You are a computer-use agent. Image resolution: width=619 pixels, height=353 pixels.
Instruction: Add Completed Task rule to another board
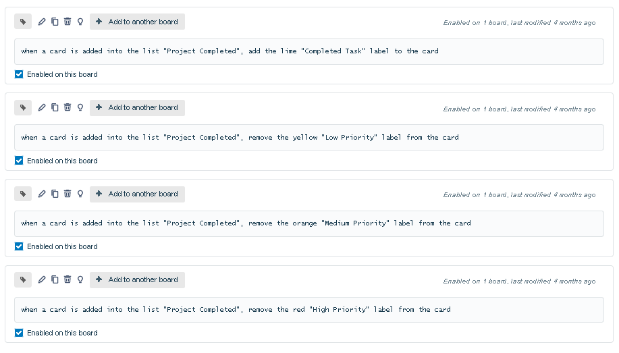(x=137, y=22)
